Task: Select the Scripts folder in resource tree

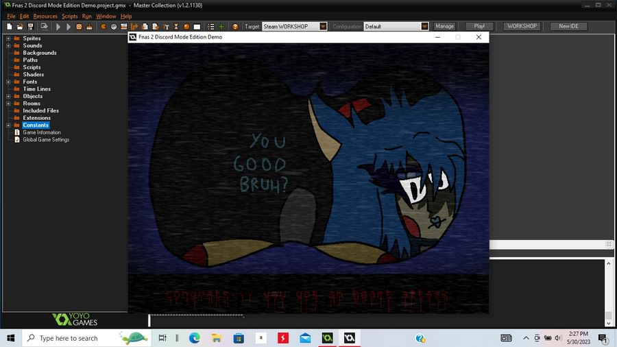Action: point(32,67)
